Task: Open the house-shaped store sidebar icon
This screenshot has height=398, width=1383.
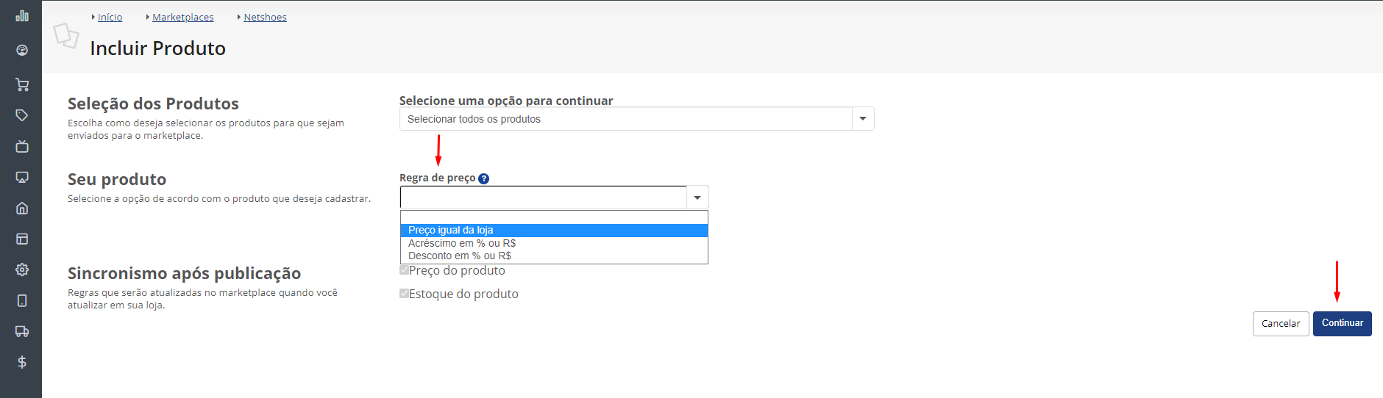Action: [22, 208]
